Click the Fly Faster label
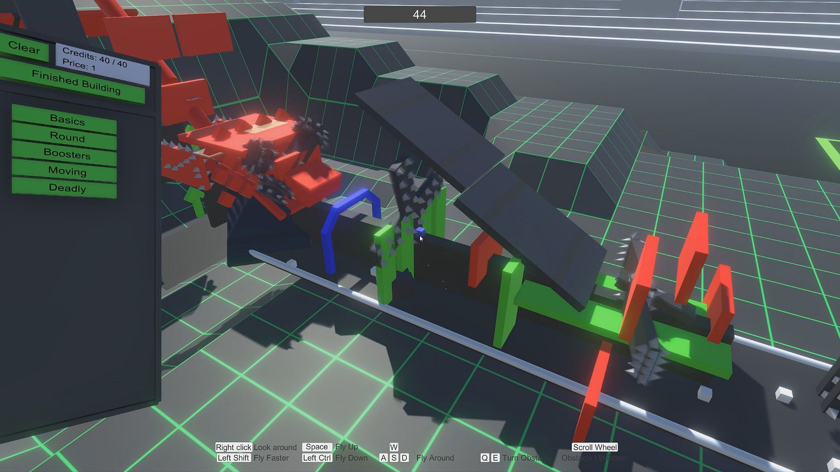Image resolution: width=840 pixels, height=472 pixels. click(x=271, y=458)
